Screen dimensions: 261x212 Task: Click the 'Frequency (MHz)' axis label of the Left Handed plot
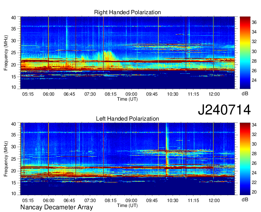[6, 159]
